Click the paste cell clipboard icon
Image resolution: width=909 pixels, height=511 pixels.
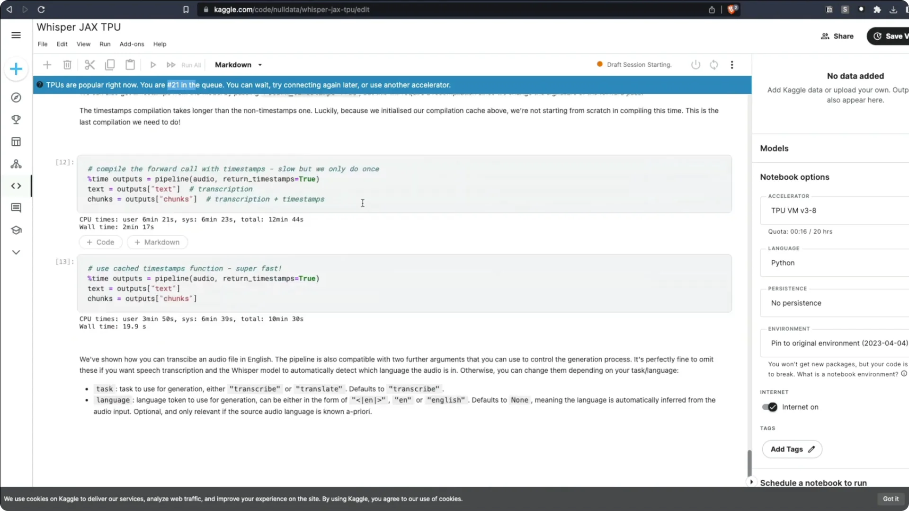tap(130, 65)
